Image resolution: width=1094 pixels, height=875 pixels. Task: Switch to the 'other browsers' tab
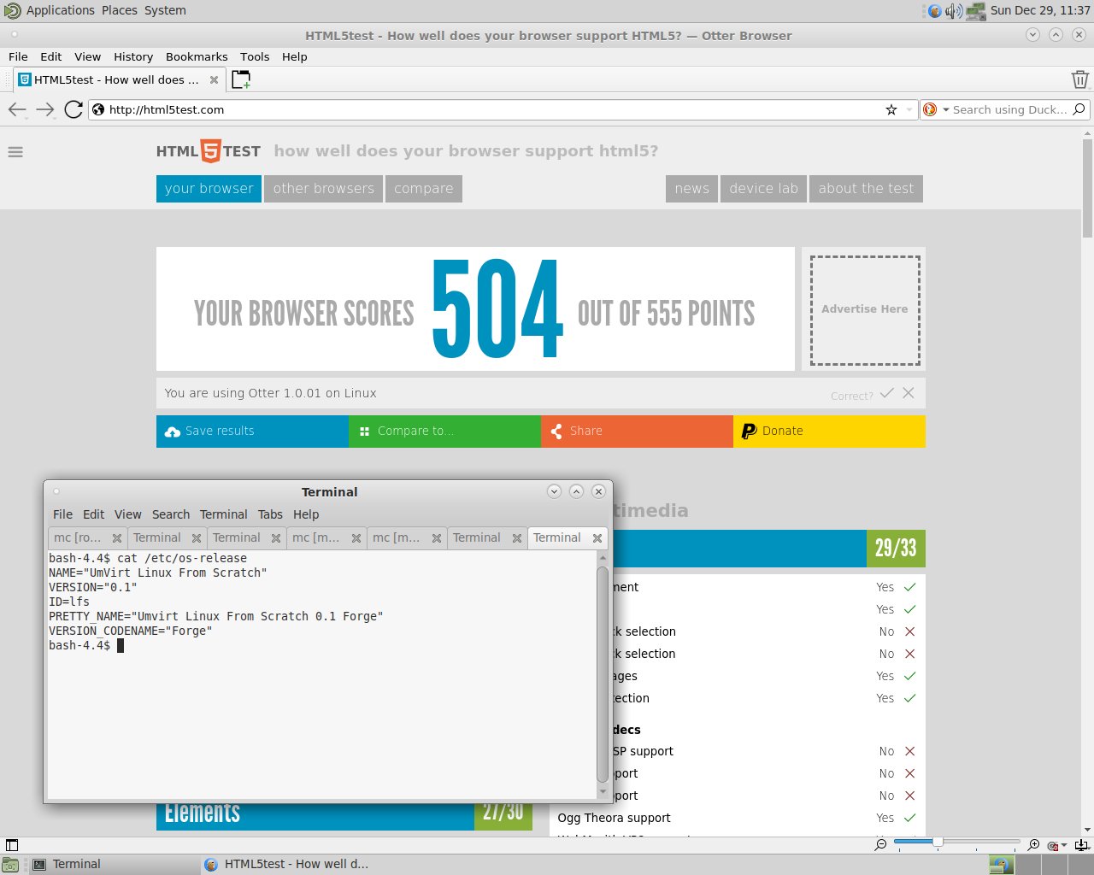tap(323, 189)
